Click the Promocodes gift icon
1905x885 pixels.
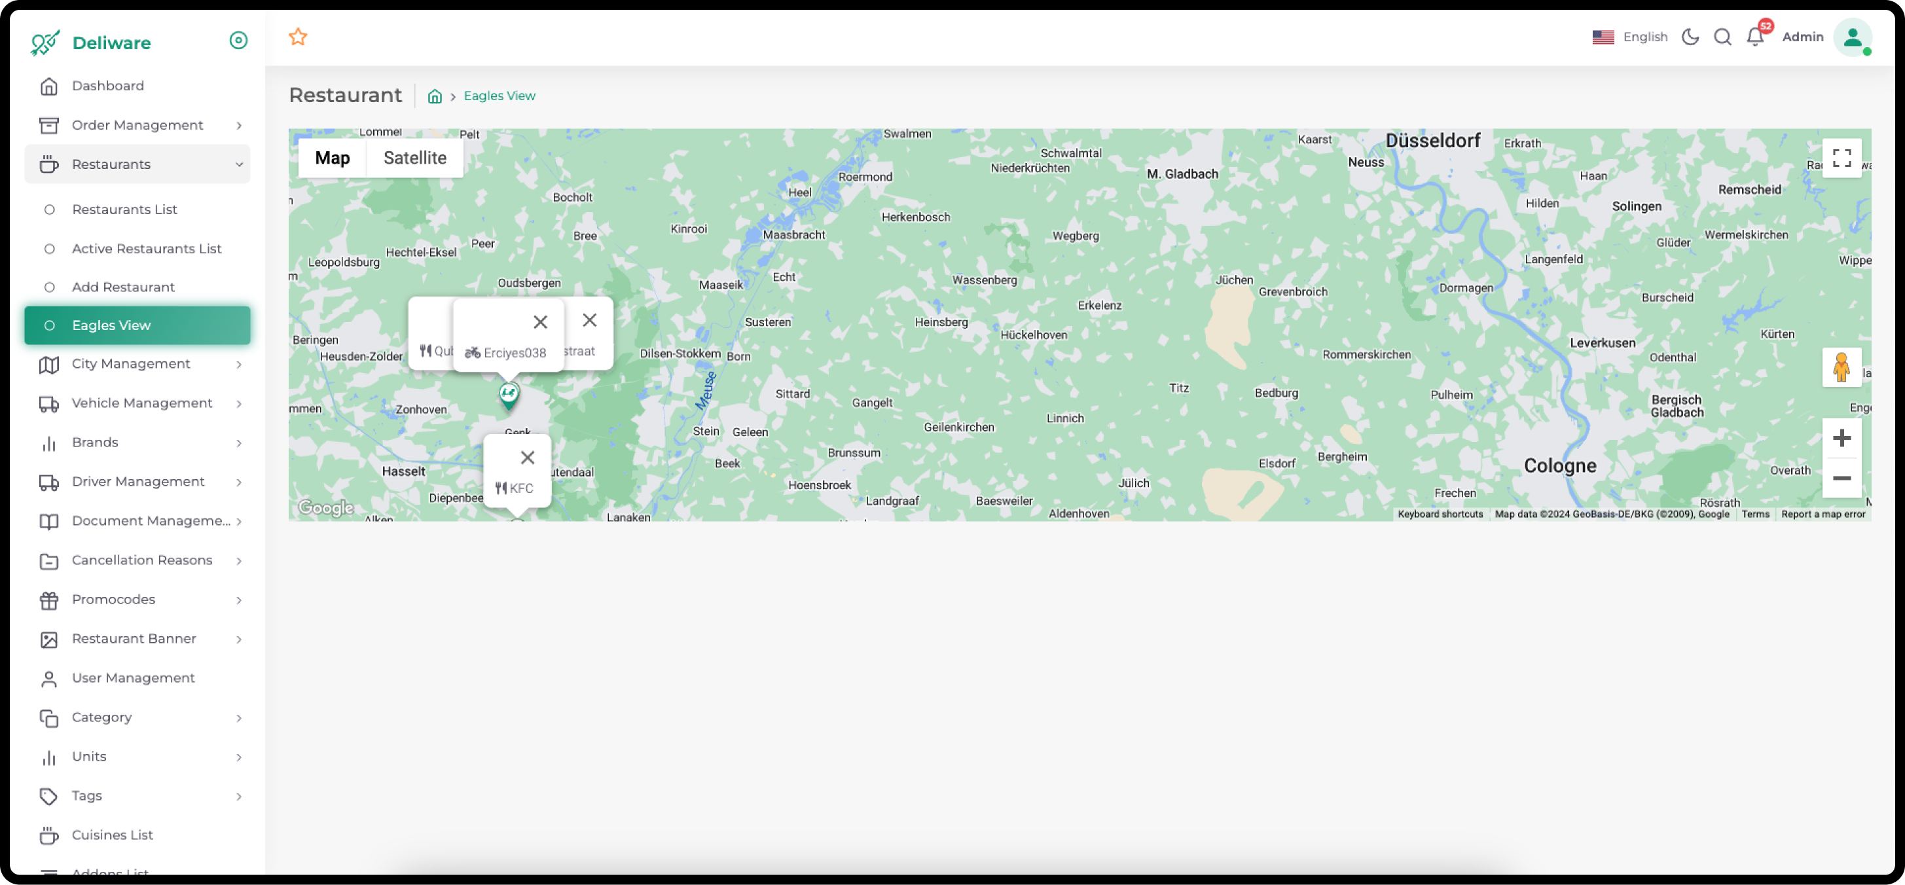49,600
